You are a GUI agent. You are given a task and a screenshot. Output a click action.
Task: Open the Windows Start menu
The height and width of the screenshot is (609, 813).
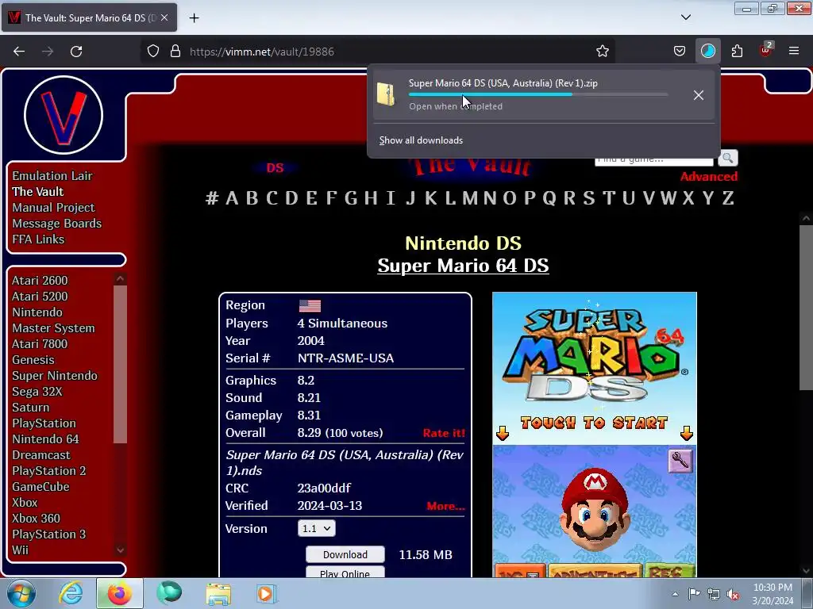tap(20, 593)
